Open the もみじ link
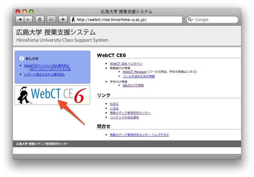This screenshot has height=177, width=254. pyautogui.click(x=114, y=104)
